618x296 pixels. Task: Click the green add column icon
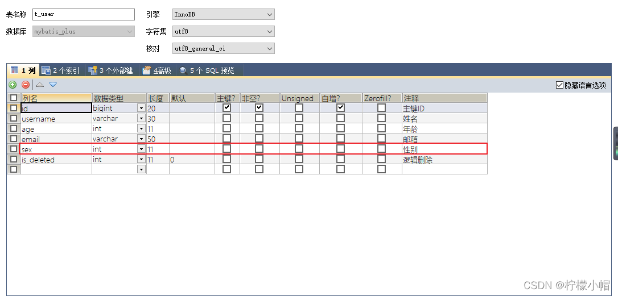click(x=13, y=85)
